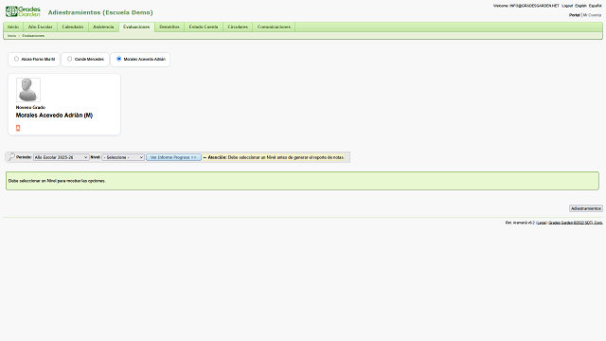Open the Portal link
The width and height of the screenshot is (606, 341).
575,15
